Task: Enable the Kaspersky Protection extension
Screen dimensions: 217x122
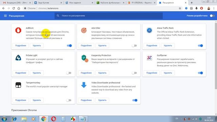Action: (134, 73)
